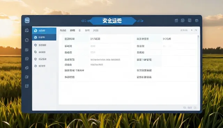Open the dark-blue selected second navigation item
Screen dimensions: 223x128
[44, 37]
